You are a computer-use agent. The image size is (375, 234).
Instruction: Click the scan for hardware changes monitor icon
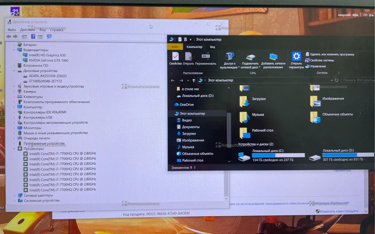pyautogui.click(x=49, y=37)
